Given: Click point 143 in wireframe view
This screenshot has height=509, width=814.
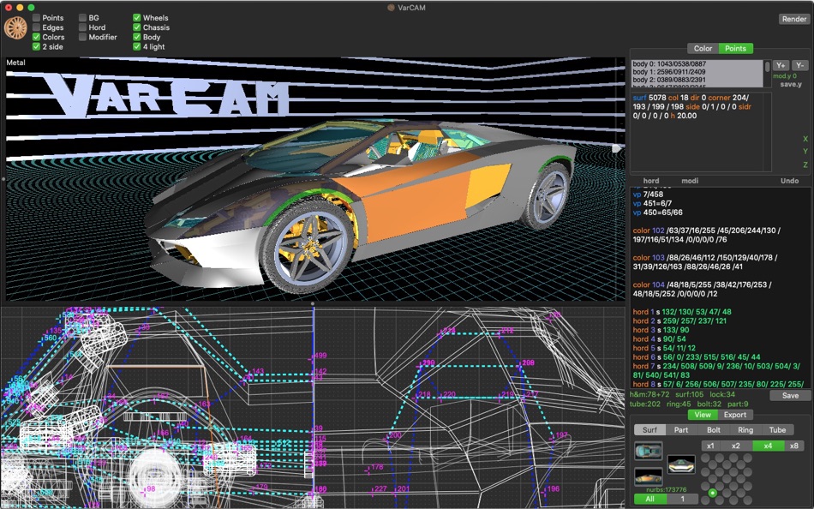Looking at the screenshot, I should pyautogui.click(x=258, y=372).
